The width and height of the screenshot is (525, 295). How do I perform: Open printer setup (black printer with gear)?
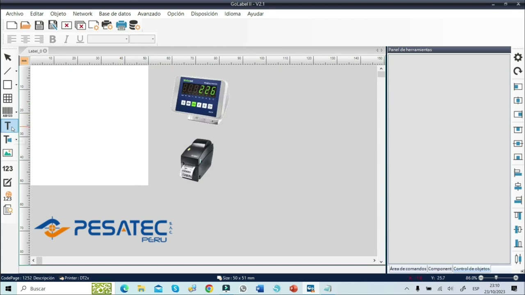[107, 25]
